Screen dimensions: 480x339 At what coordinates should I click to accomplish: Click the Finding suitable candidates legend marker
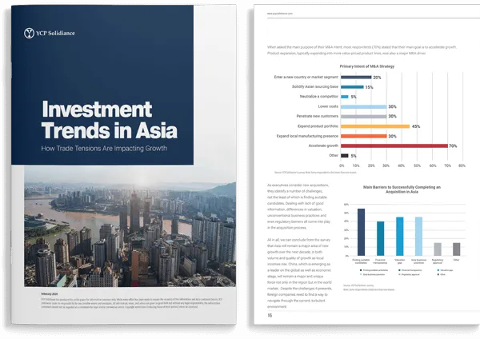coord(361,270)
